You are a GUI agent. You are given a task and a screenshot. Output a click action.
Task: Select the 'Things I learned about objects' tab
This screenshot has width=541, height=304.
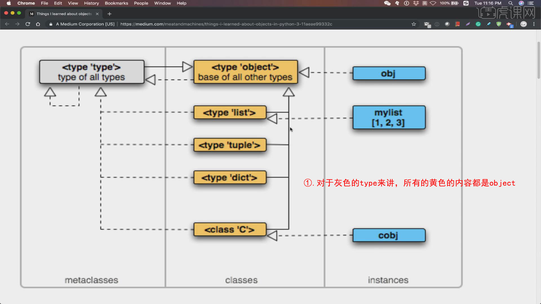(64, 14)
